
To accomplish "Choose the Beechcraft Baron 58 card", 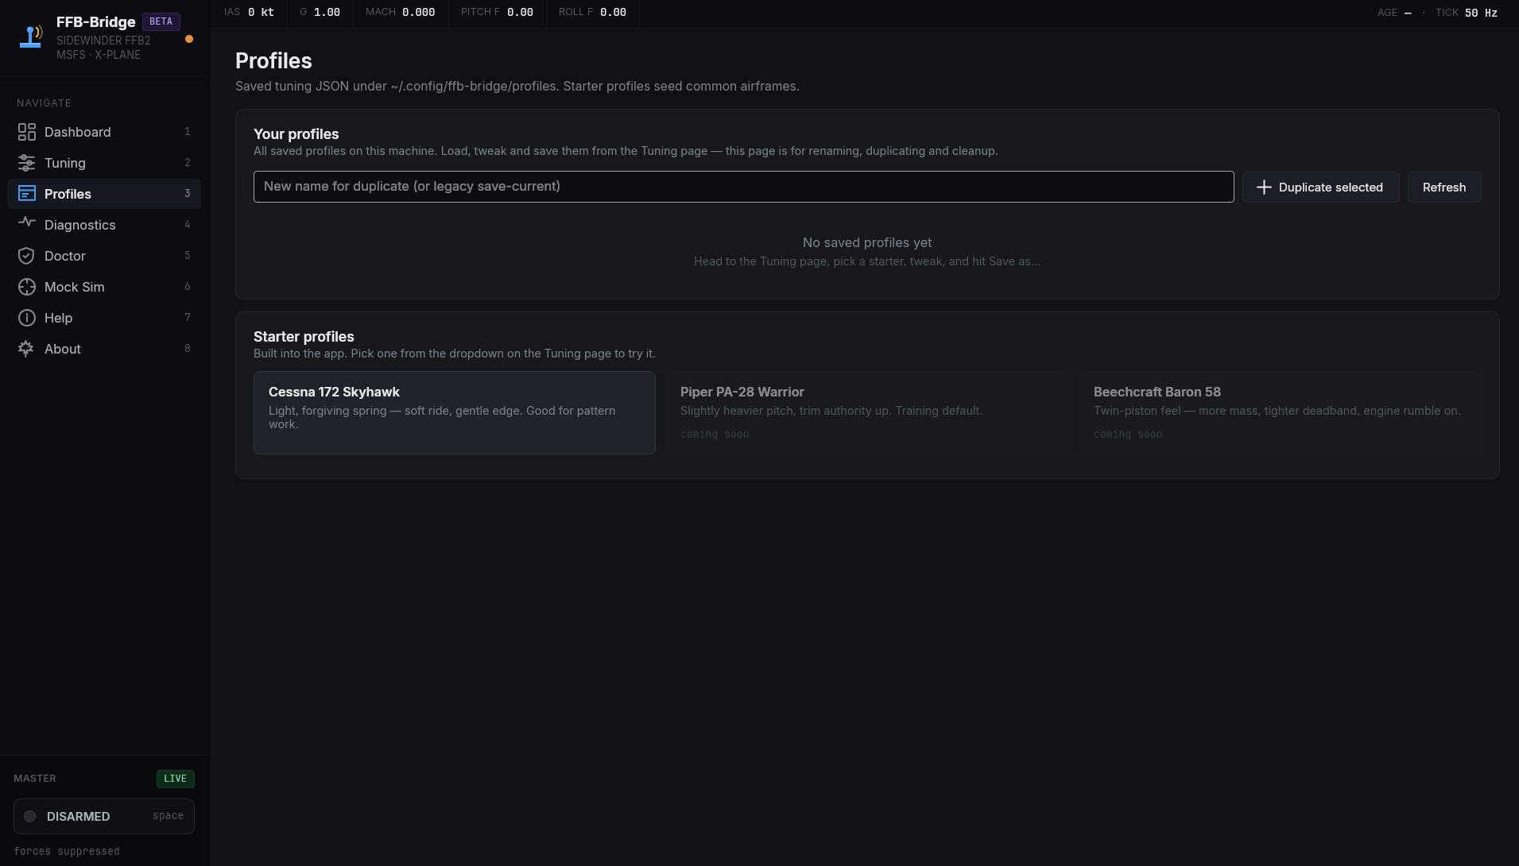I will click(x=1279, y=412).
